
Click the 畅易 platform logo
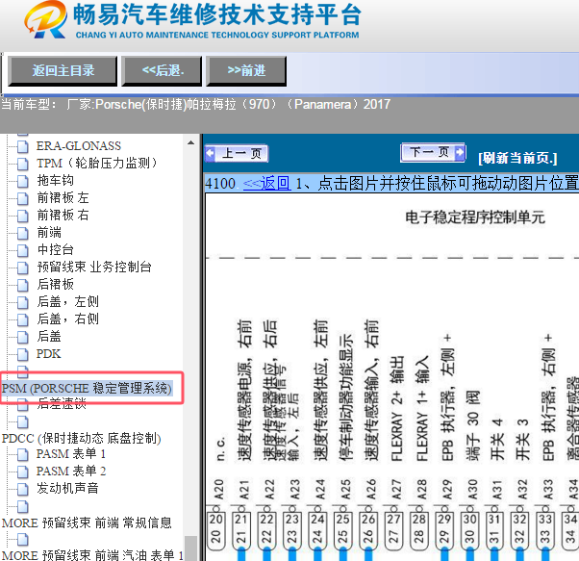pyautogui.click(x=46, y=20)
